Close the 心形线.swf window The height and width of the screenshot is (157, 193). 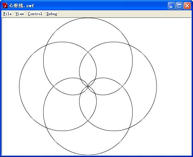(187, 5)
